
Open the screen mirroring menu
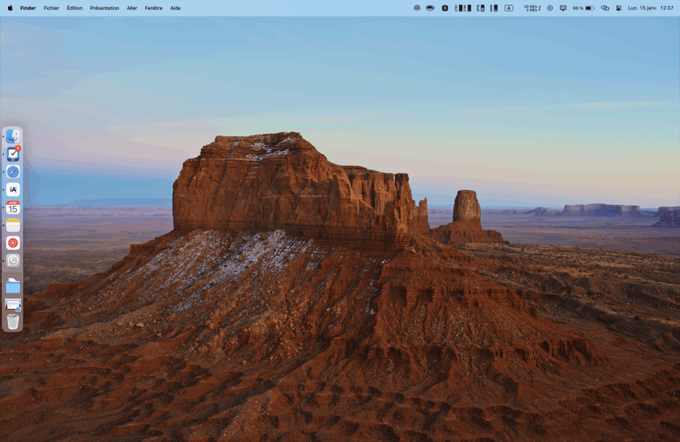[x=562, y=8]
